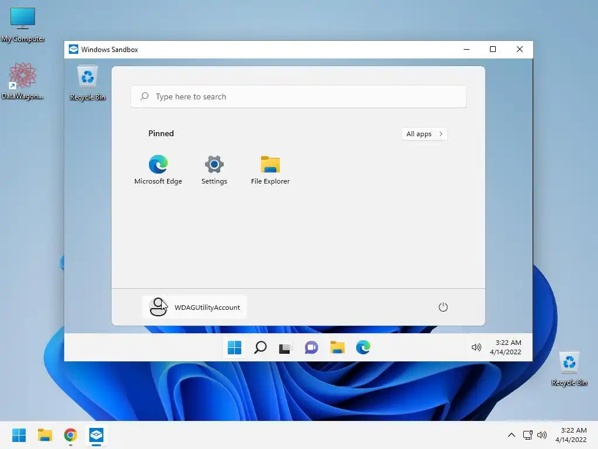Open the host clock and date flyout
The image size is (598, 449).
(571, 435)
